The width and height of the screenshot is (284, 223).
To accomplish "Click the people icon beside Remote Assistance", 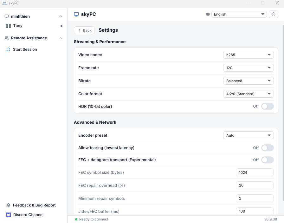I will coord(7,38).
